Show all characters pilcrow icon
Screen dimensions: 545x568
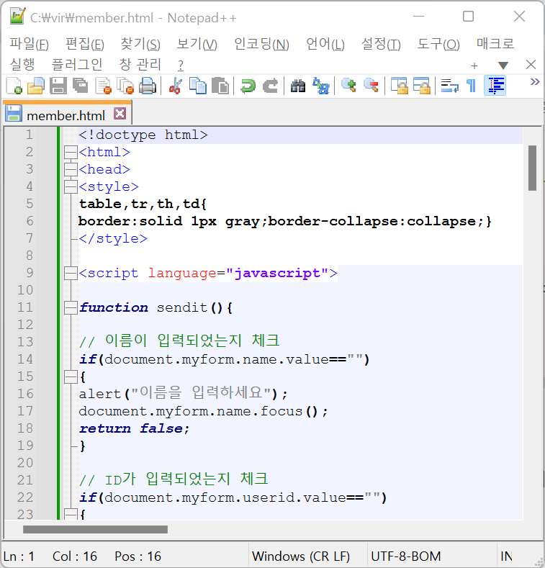[472, 86]
